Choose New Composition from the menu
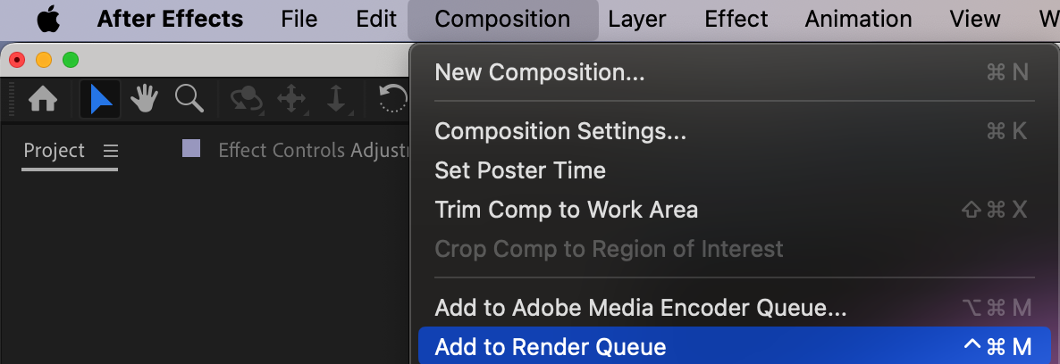The height and width of the screenshot is (364, 1060). click(x=540, y=72)
